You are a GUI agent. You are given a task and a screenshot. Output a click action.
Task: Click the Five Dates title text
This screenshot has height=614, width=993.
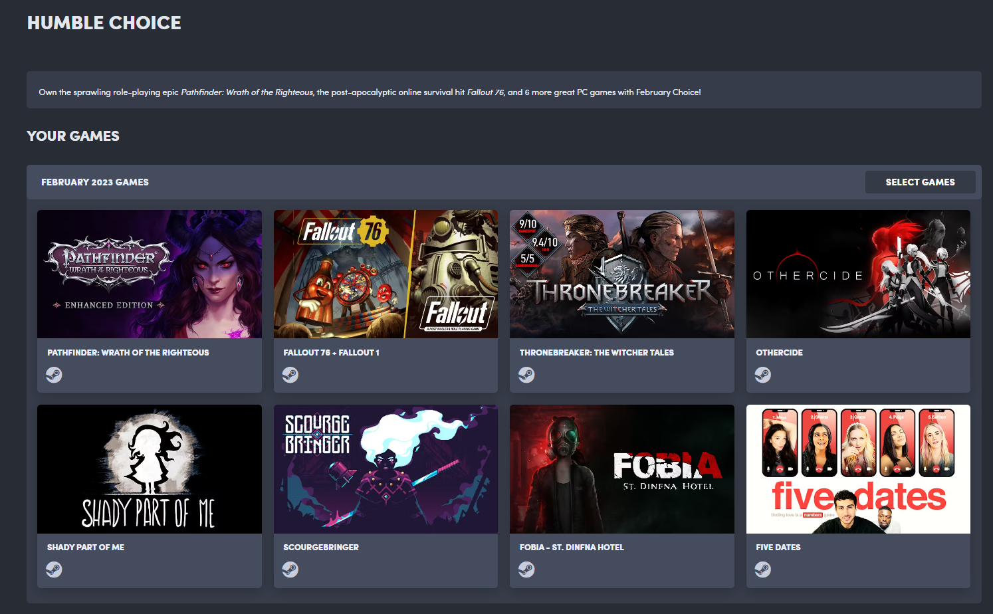[778, 548]
